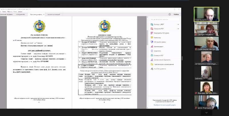Click muted microphone icon of Олександра Неміріч
229x116 pixels.
click(x=196, y=49)
